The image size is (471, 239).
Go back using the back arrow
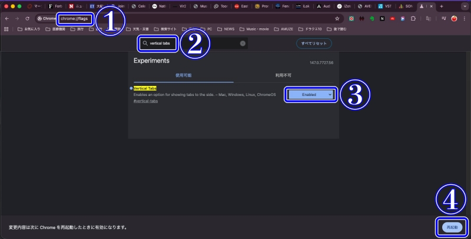point(6,18)
